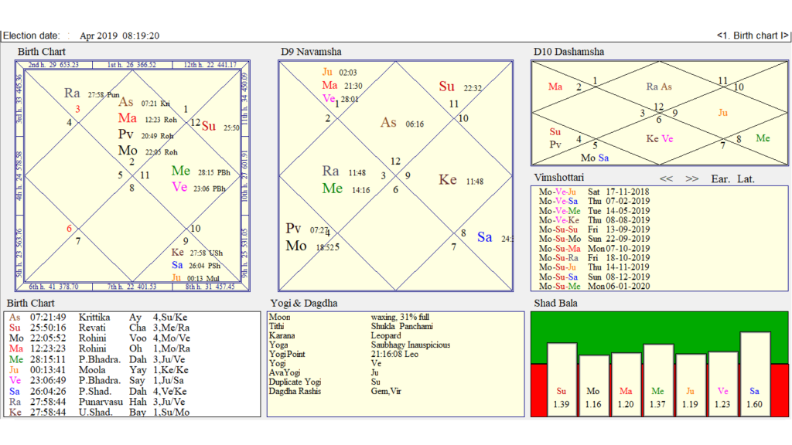792x445 pixels.
Task: Click the Ma 1.20 Shad Bala bar
Action: coord(626,385)
